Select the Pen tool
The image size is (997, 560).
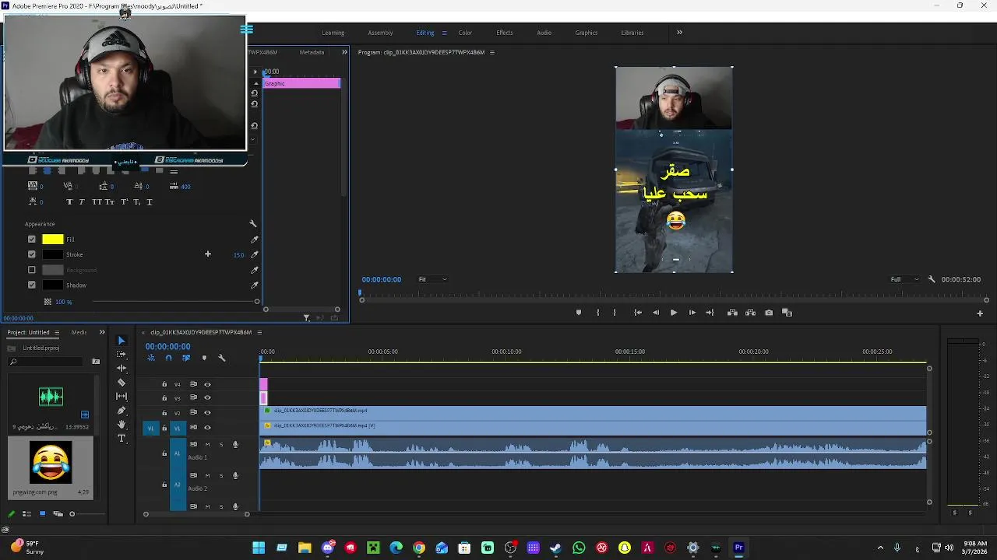point(121,411)
